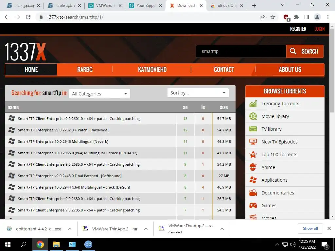The image size is (335, 251).
Task: Open the All Categories dropdown
Action: point(99,94)
